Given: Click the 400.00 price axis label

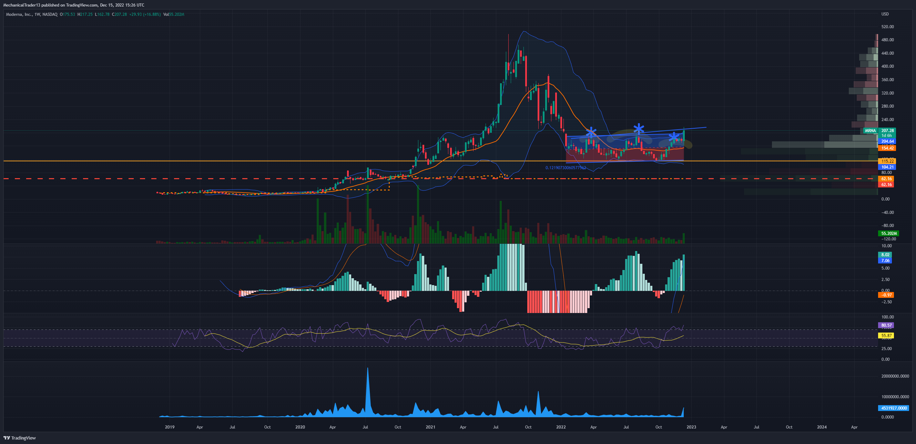Looking at the screenshot, I should pos(887,66).
